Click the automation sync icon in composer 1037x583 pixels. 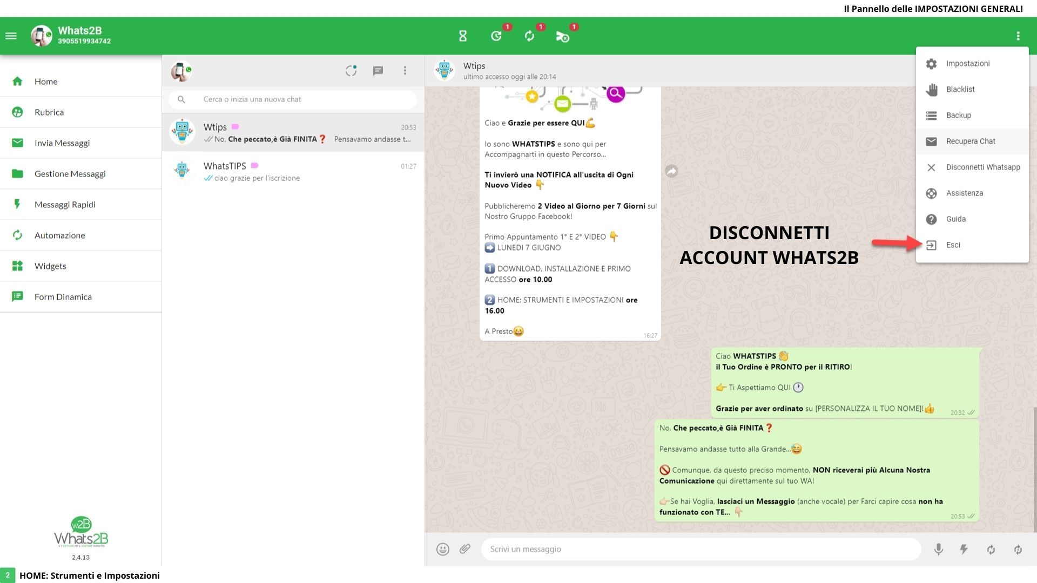pos(991,550)
